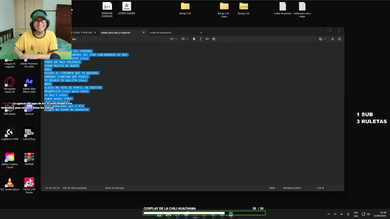Open the Ver menu in Notepad
The height and width of the screenshot is (219, 390).
coord(74,39)
